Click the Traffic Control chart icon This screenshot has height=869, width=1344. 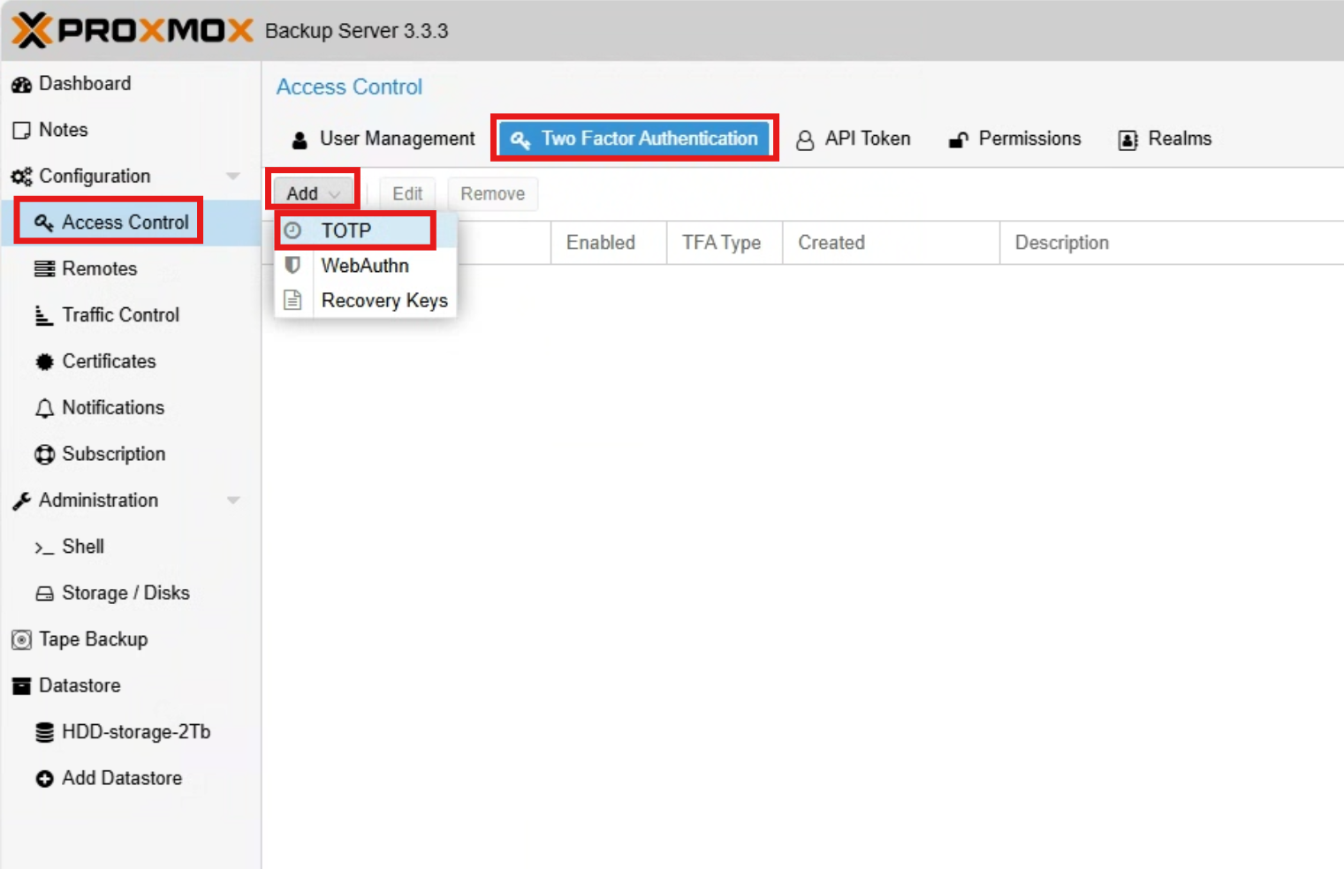pyautogui.click(x=44, y=315)
